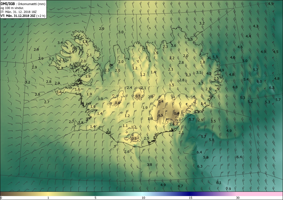
Task: Select the 6.1 value on the map
Action: click(219, 183)
